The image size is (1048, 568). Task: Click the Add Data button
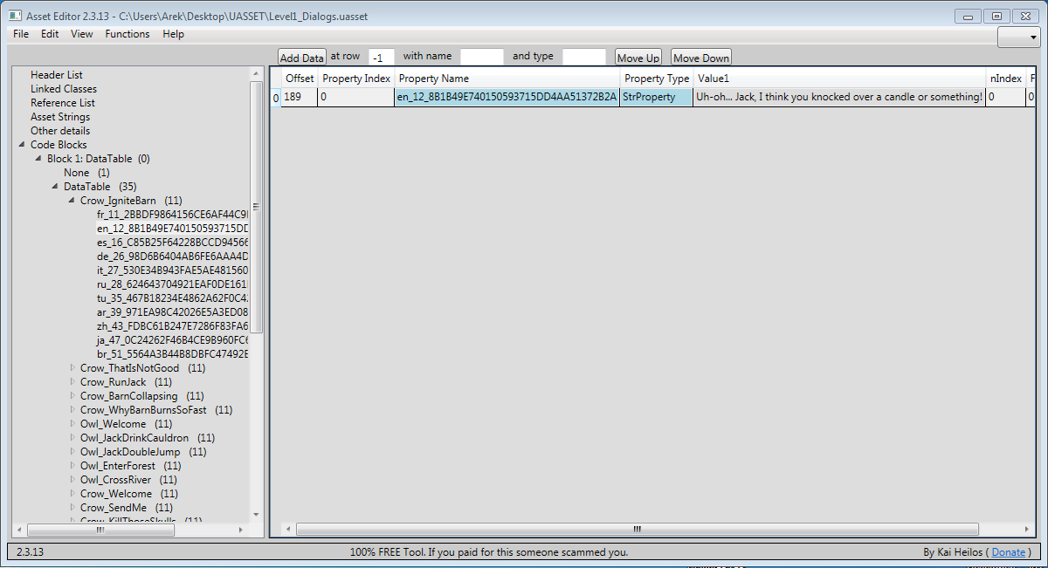(302, 58)
